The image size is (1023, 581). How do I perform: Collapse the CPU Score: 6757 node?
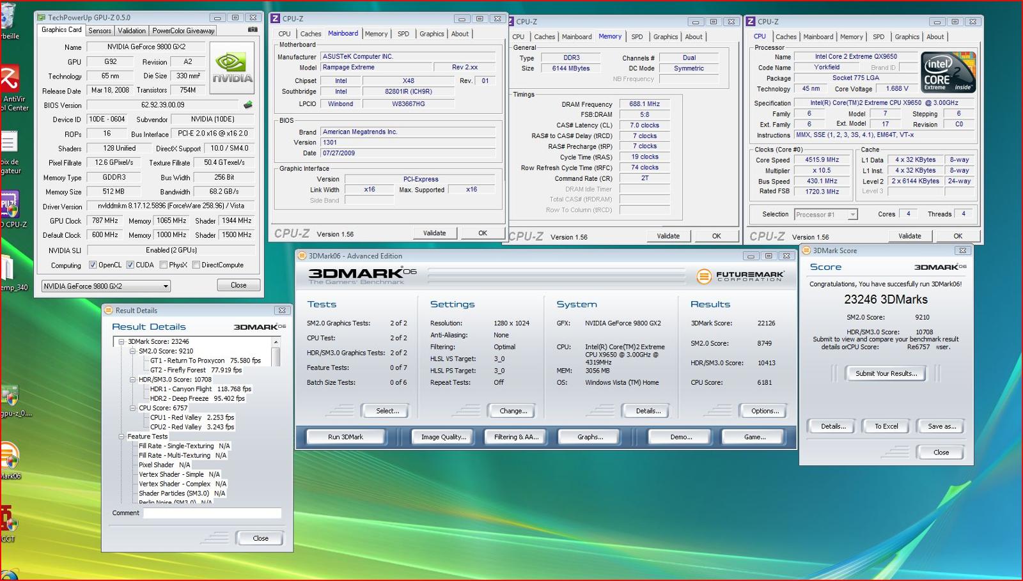coord(133,408)
